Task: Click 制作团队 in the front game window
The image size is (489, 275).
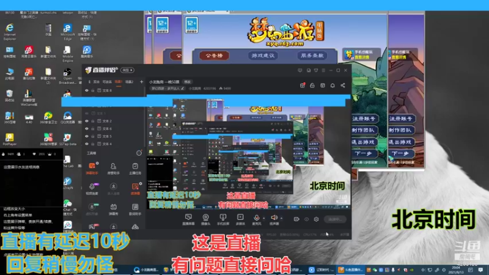Action: tap(364, 130)
